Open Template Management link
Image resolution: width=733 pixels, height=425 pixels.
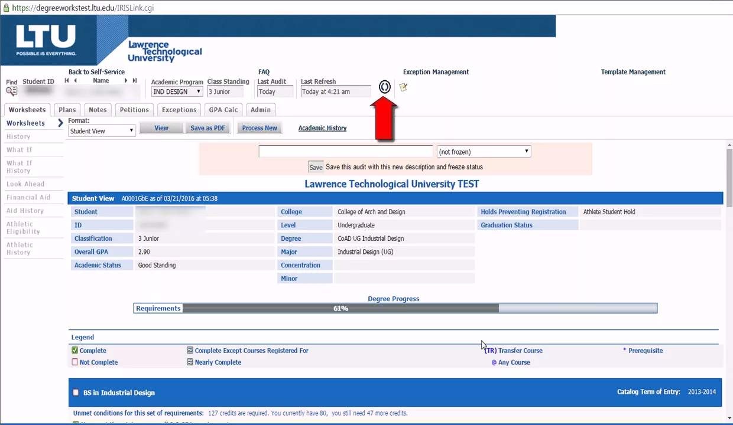click(633, 72)
